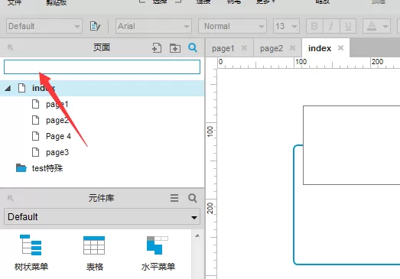Viewport: 400px width, 279px height.
Task: Switch to the index tab
Action: coord(320,48)
